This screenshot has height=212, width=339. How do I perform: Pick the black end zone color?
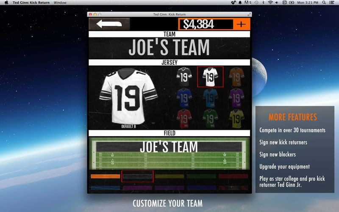(137, 176)
